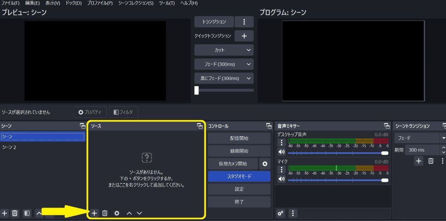Image resolution: width=446 pixels, height=221 pixels.
Task: Mute マイク speaker icon
Action: [x=281, y=179]
